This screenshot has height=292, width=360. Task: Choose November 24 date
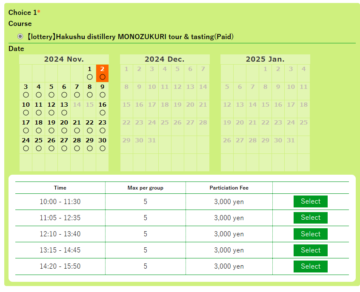pyautogui.click(x=26, y=145)
